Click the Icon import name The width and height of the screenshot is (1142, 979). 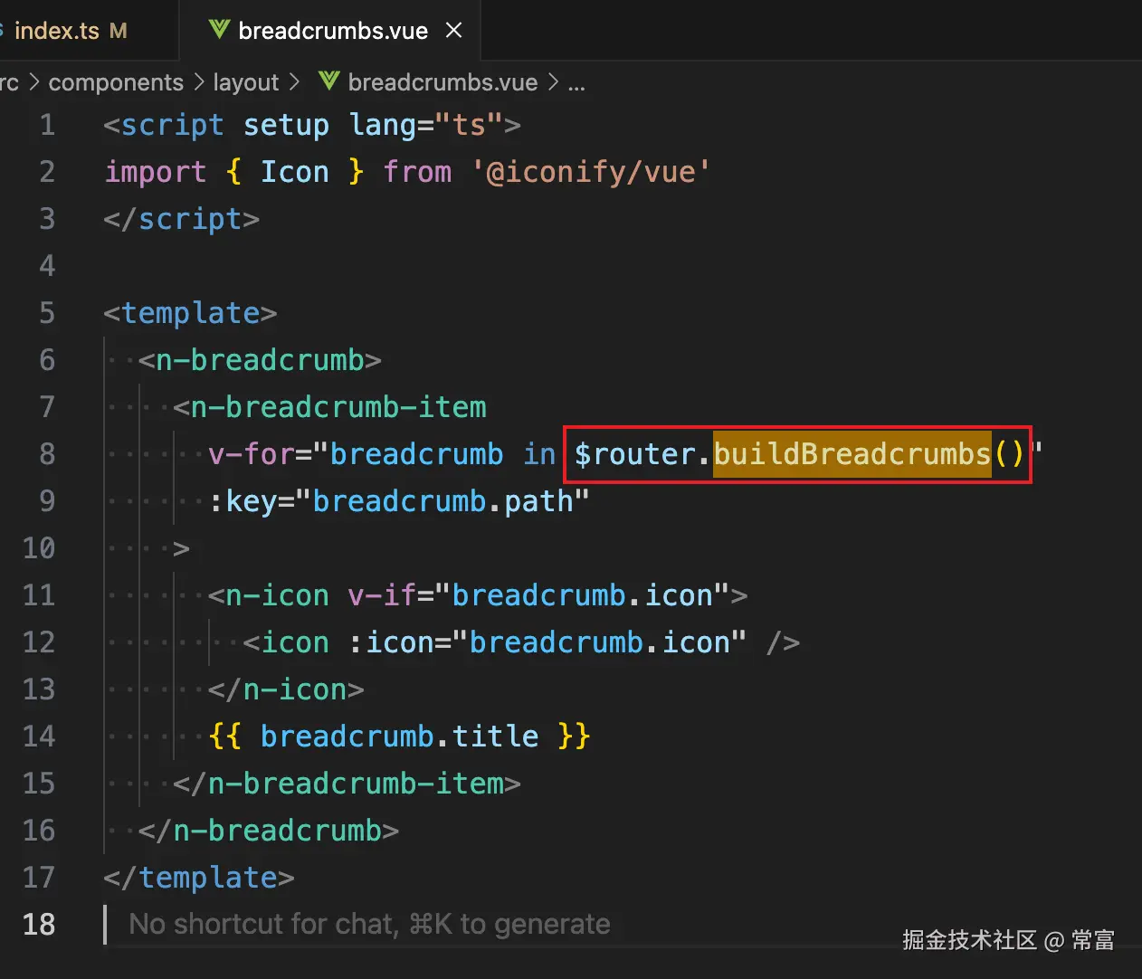click(x=295, y=172)
